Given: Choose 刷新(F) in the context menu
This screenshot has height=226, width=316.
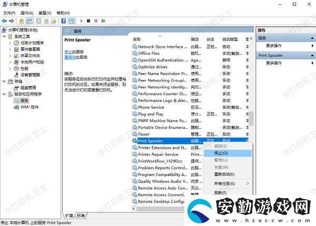Looking at the screenshot, I should coord(228,193).
